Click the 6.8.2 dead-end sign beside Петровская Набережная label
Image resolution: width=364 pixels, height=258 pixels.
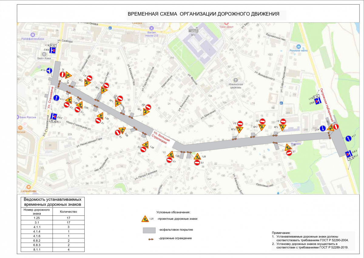click(318, 100)
